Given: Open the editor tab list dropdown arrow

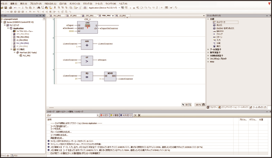Looking at the screenshot, I should tap(204, 16).
